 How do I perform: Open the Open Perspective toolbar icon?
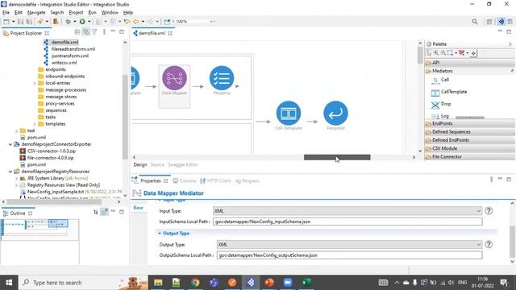click(x=489, y=22)
